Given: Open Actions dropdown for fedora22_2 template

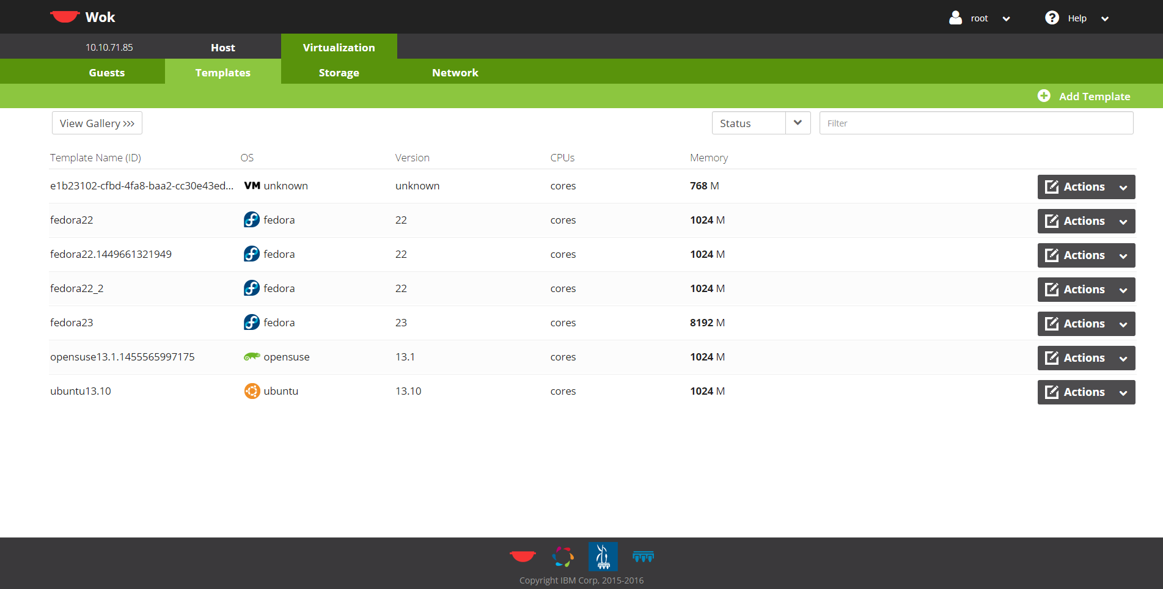Looking at the screenshot, I should [x=1086, y=289].
